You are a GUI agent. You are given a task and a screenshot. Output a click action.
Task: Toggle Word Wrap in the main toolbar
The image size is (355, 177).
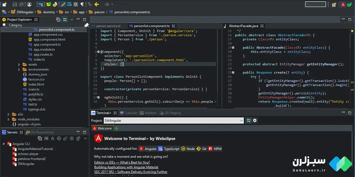(69, 4)
